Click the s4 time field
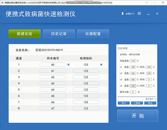Image resolution: width=167 pixels, height=130 pixels. pyautogui.click(x=149, y=86)
